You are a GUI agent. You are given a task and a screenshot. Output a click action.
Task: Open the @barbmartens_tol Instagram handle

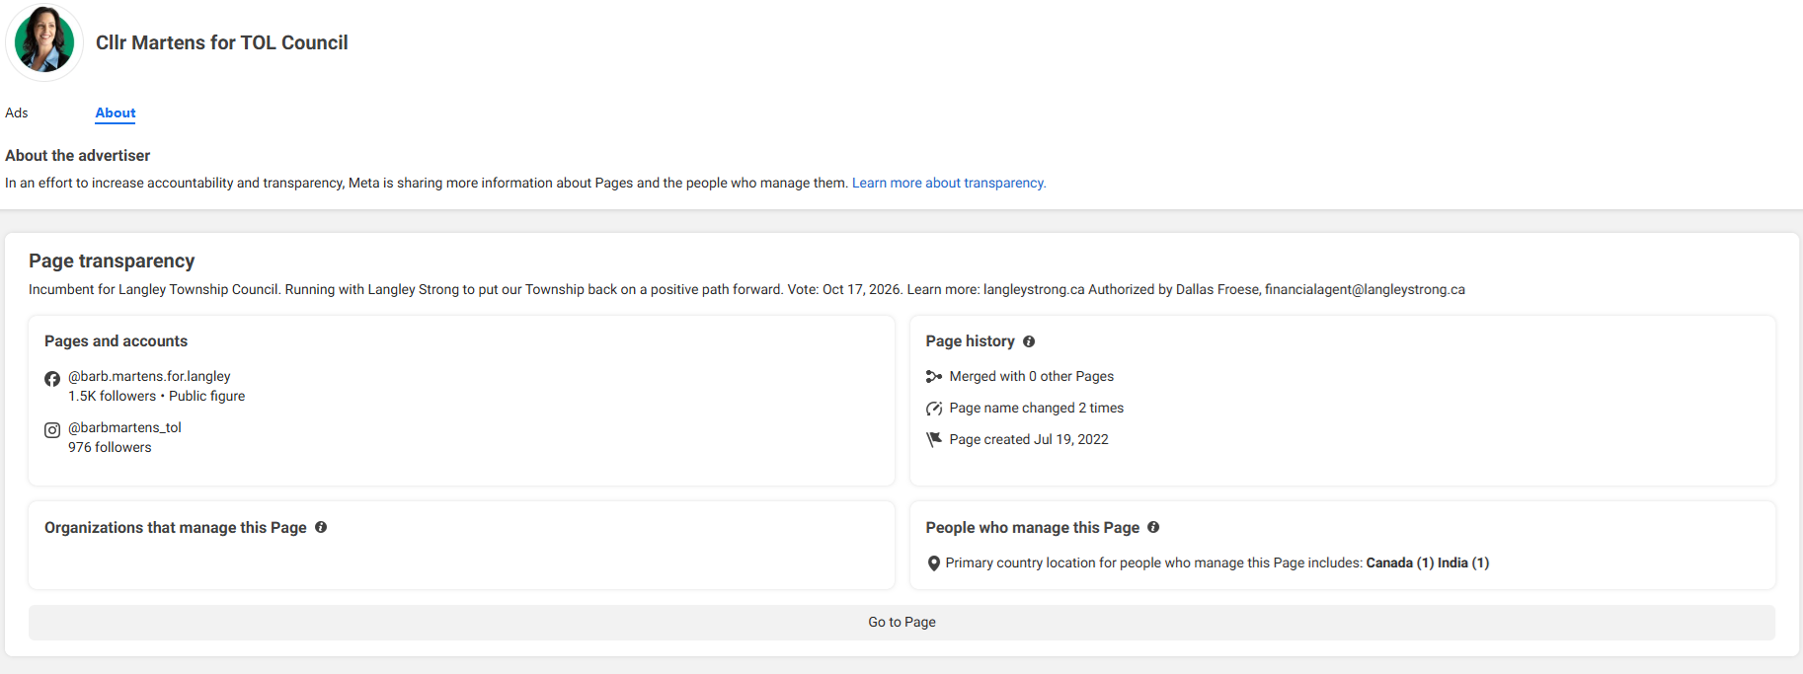coord(124,427)
